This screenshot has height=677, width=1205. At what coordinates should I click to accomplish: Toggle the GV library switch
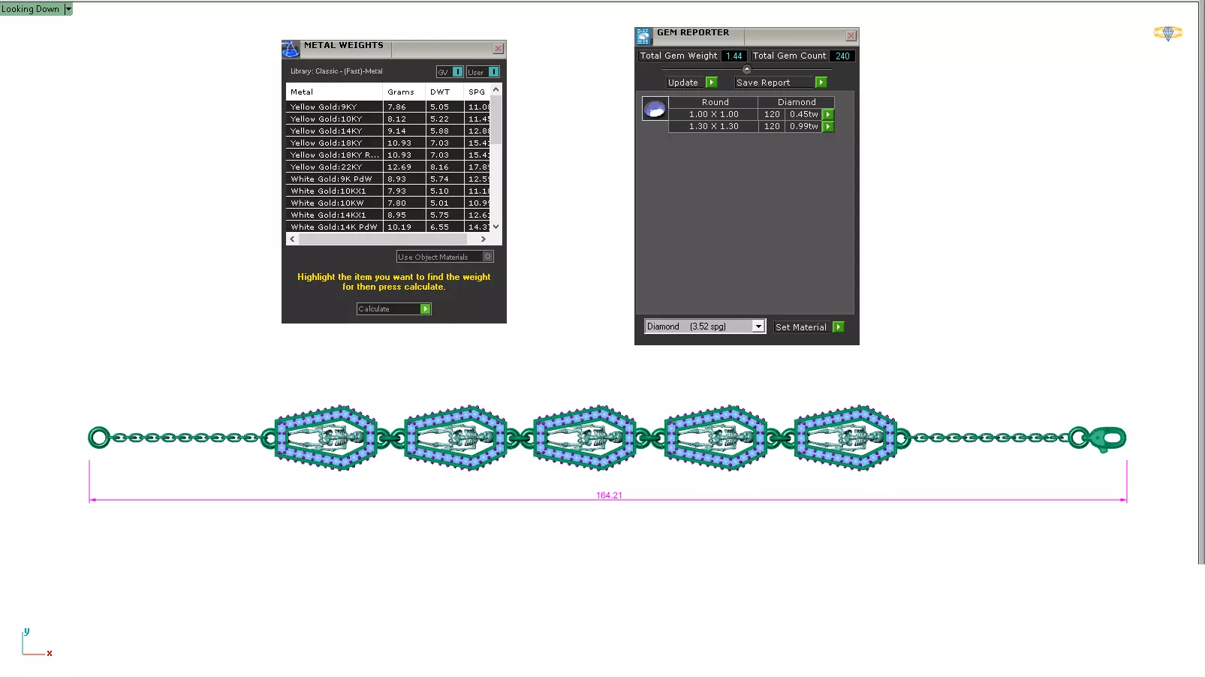tap(457, 72)
